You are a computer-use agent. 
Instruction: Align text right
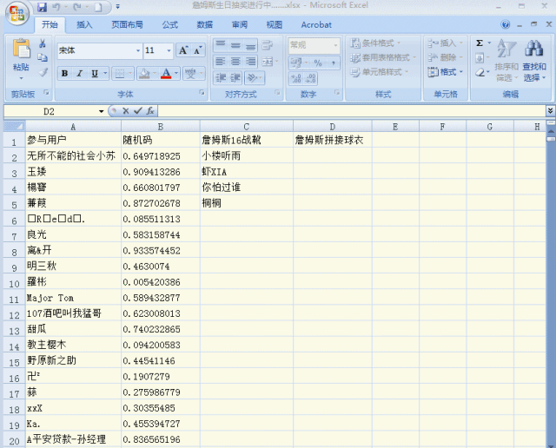coord(250,62)
